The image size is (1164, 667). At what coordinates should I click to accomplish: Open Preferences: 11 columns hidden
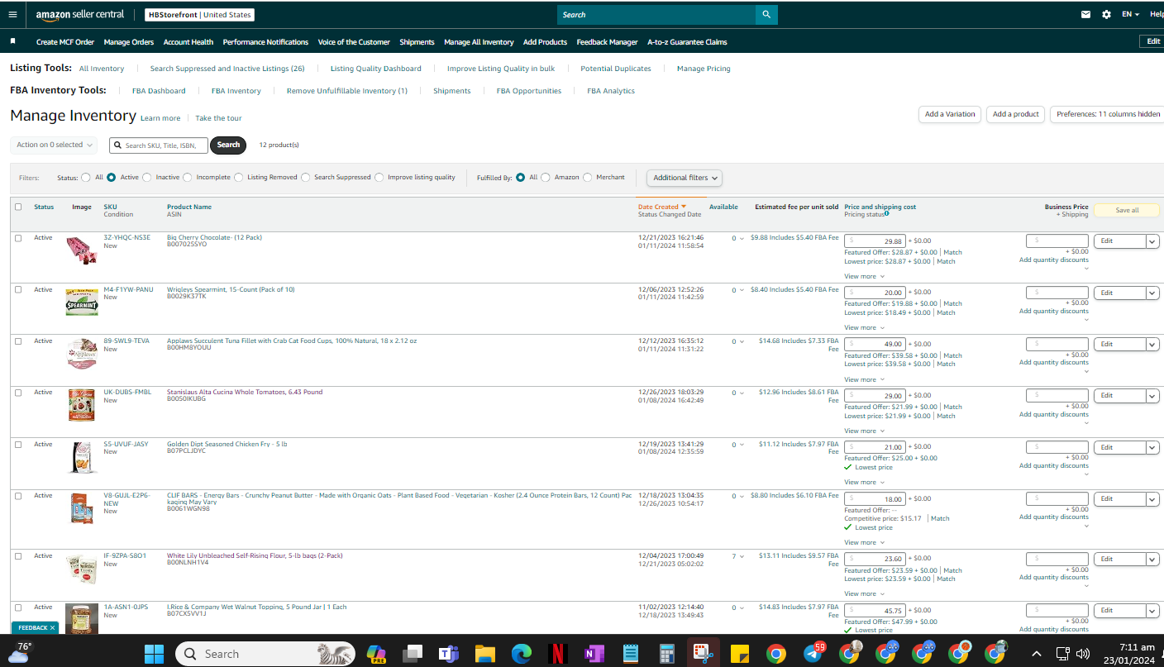(x=1108, y=114)
